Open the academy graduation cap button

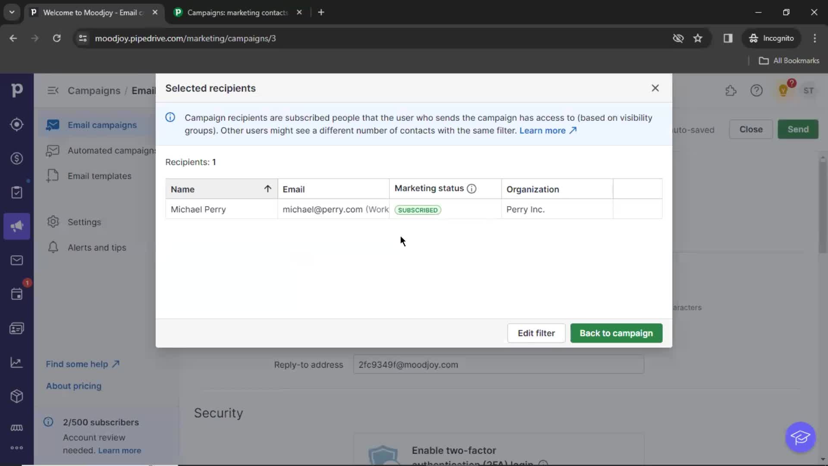click(800, 437)
